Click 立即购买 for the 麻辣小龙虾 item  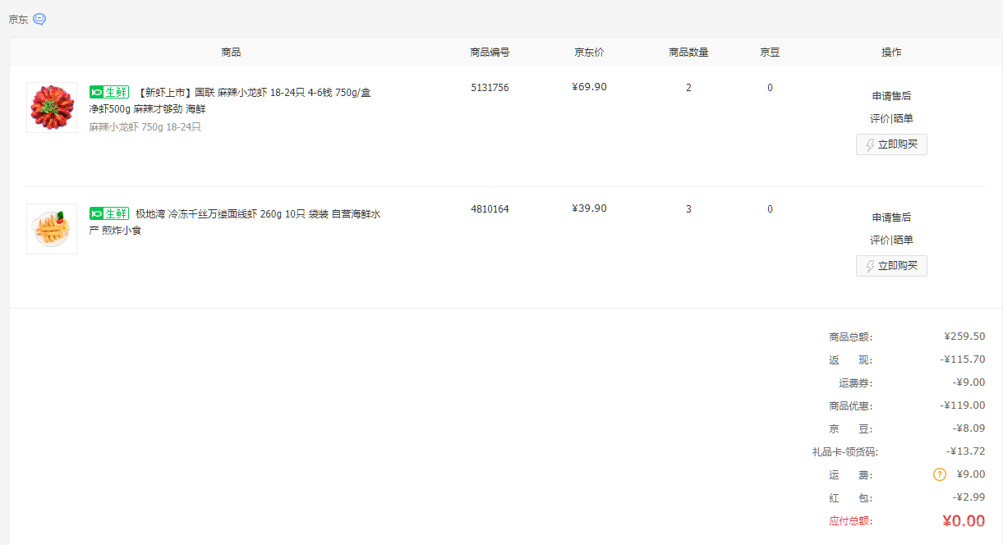pos(891,144)
